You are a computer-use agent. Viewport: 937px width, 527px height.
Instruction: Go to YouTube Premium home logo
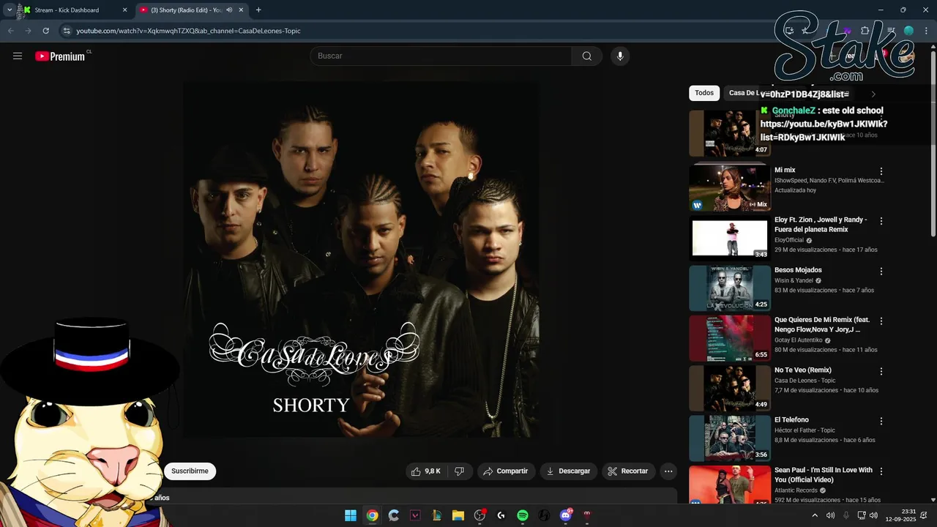pos(60,56)
